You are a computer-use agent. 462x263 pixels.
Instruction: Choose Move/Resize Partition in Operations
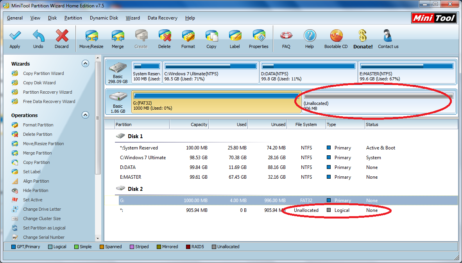coord(43,144)
